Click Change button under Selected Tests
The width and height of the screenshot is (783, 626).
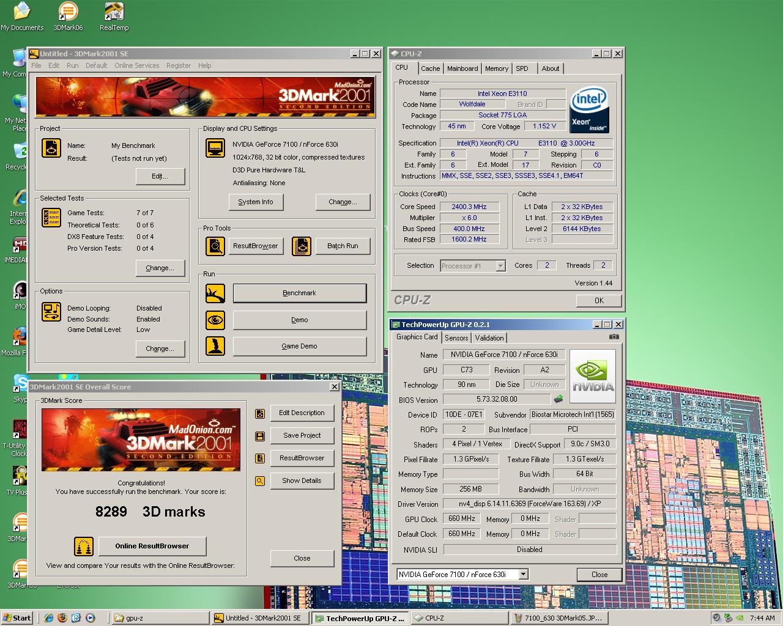(160, 268)
